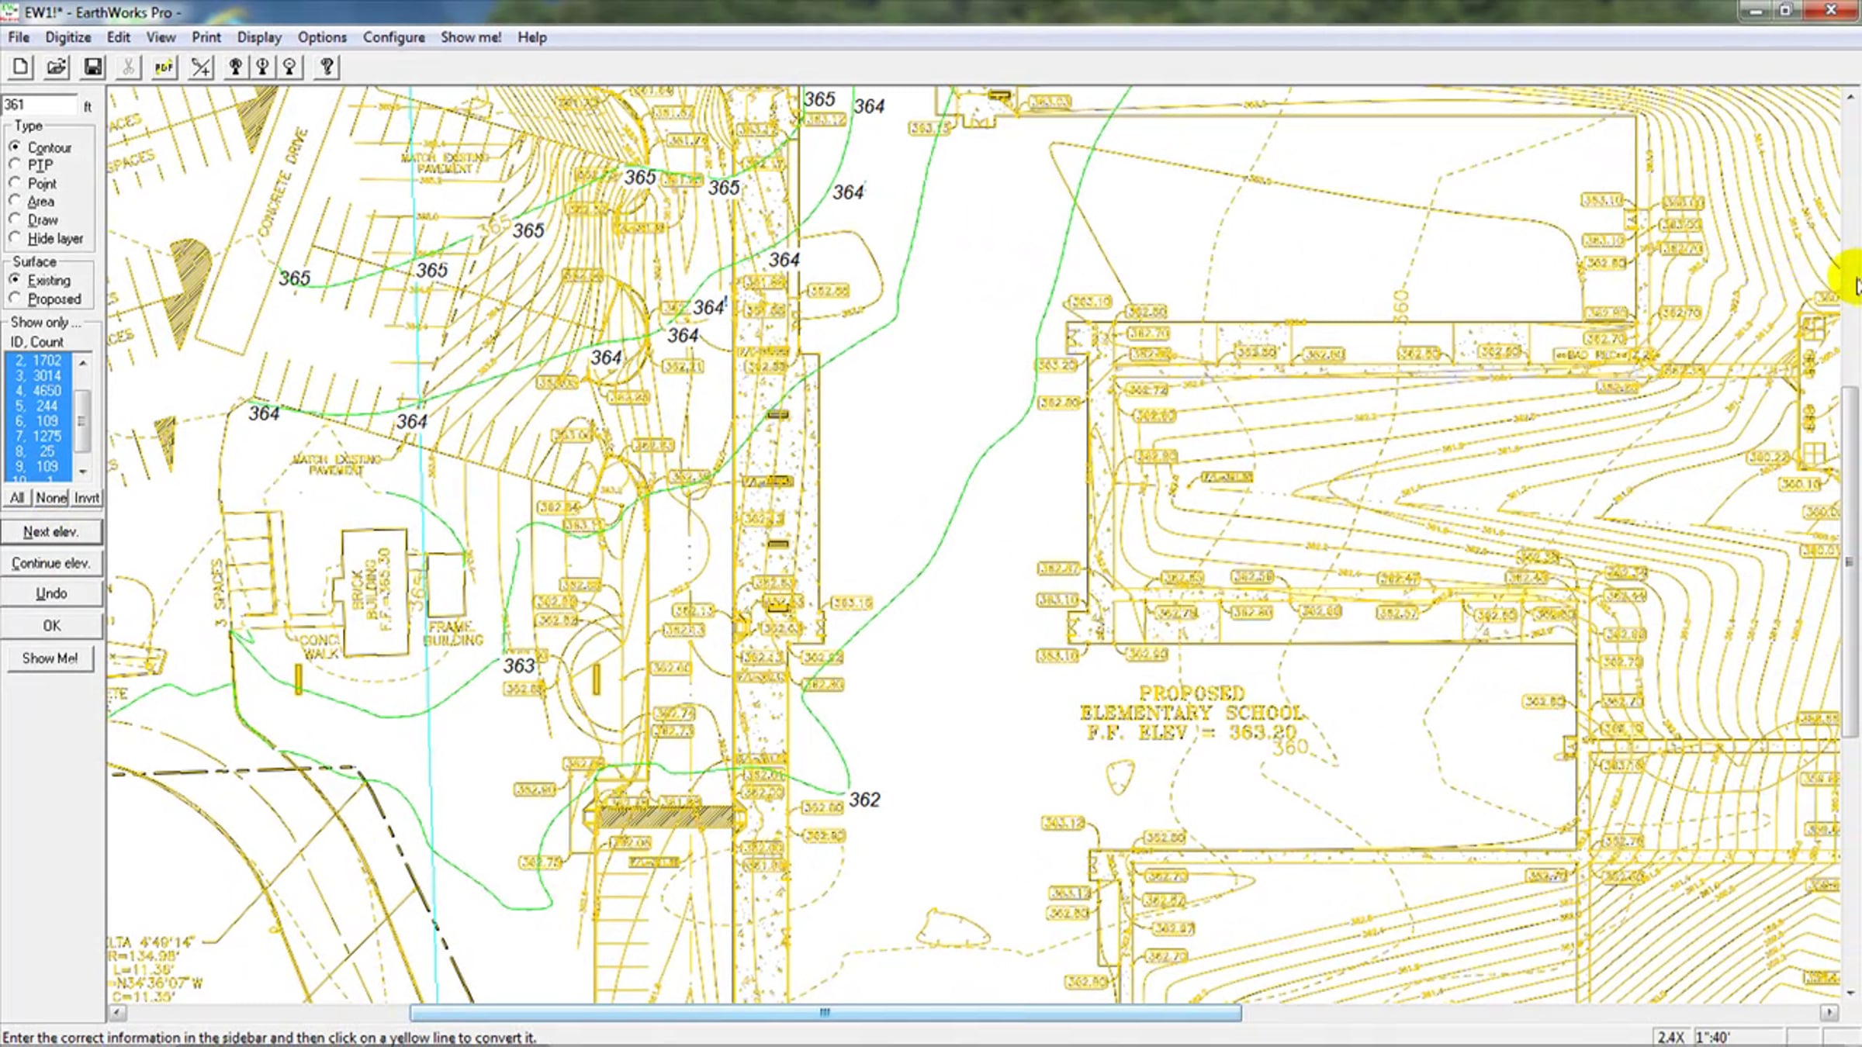The width and height of the screenshot is (1862, 1047).
Task: Click the first magnifier zoom icon
Action: point(235,67)
